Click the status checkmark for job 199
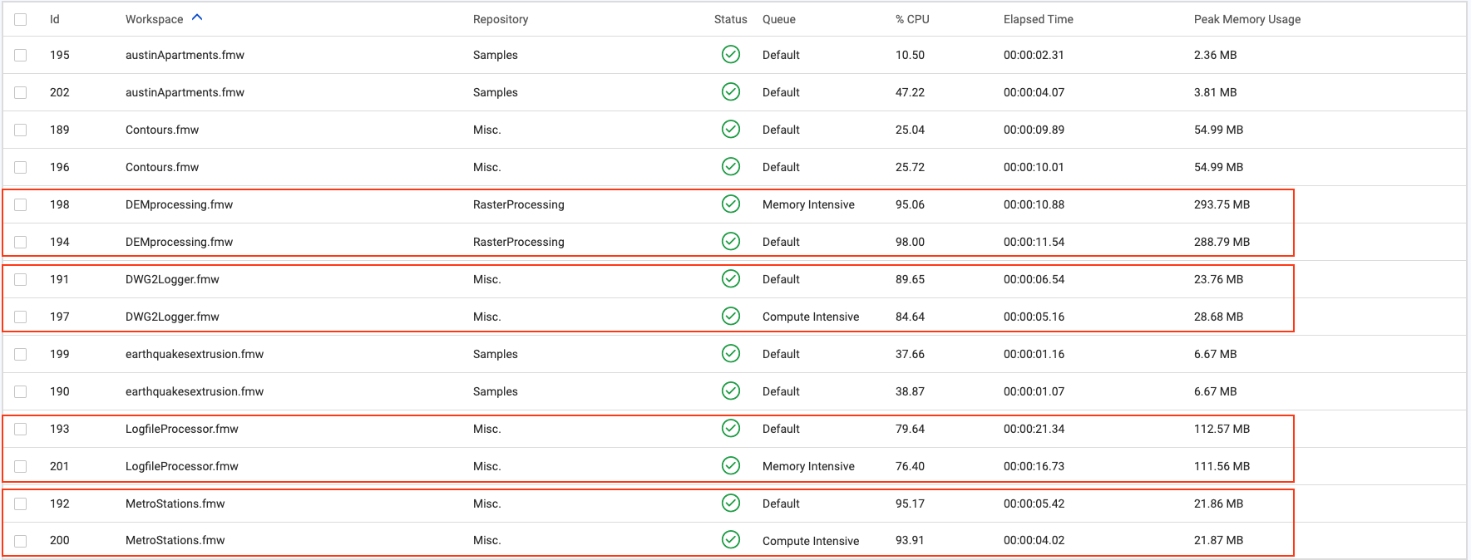 [731, 353]
